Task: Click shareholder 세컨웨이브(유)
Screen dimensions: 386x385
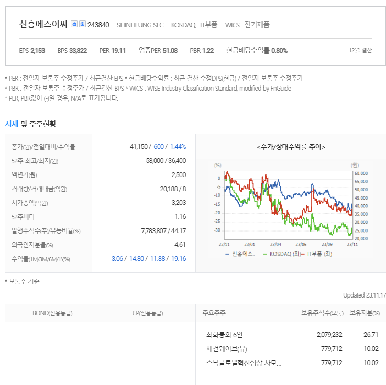Action: point(226,349)
